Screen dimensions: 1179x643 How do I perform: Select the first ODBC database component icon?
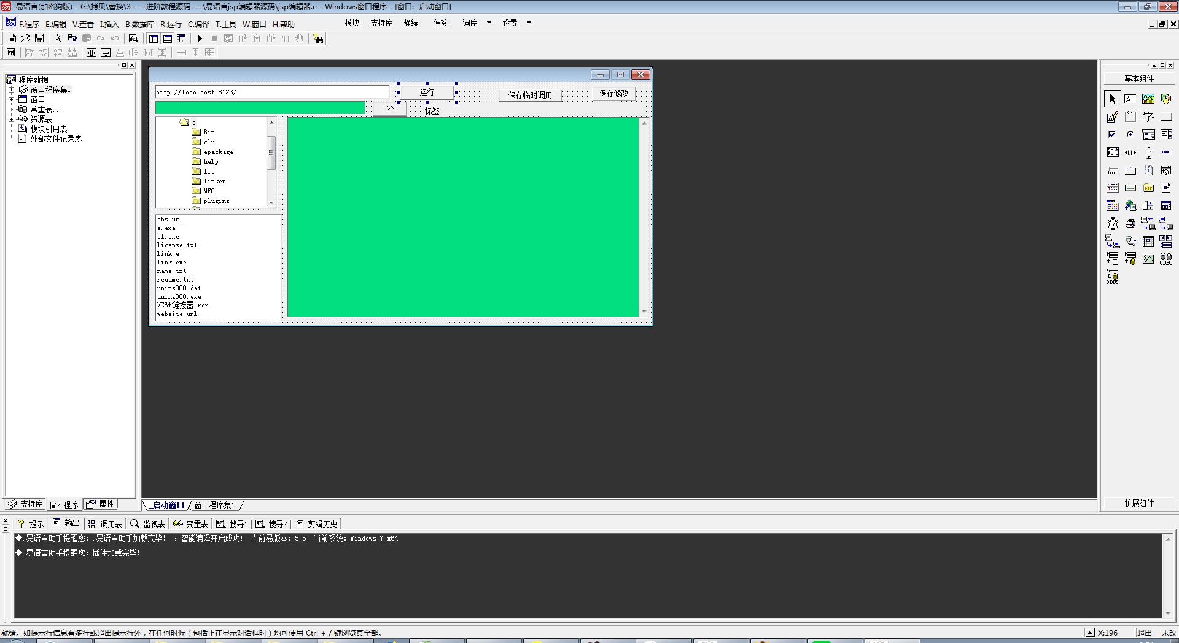(x=1166, y=259)
